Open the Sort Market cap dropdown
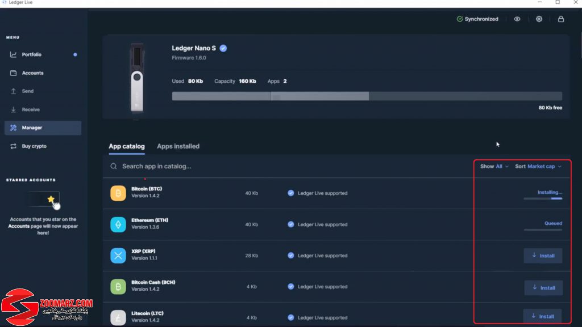This screenshot has width=582, height=327. click(x=538, y=167)
